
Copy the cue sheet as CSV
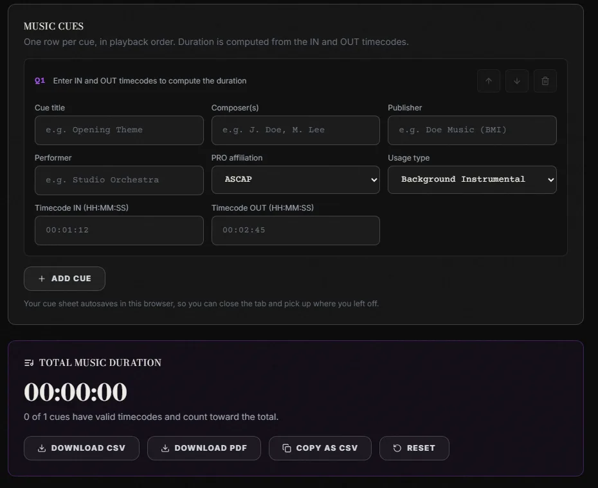click(320, 448)
